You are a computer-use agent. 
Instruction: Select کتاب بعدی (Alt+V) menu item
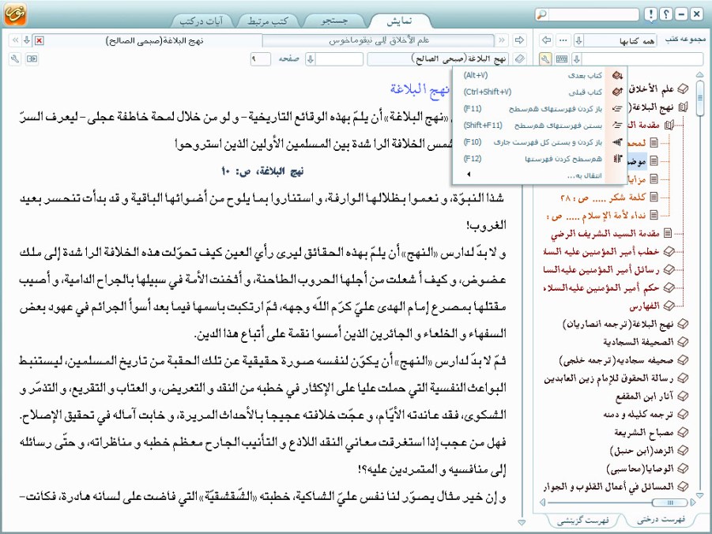pyautogui.click(x=534, y=75)
